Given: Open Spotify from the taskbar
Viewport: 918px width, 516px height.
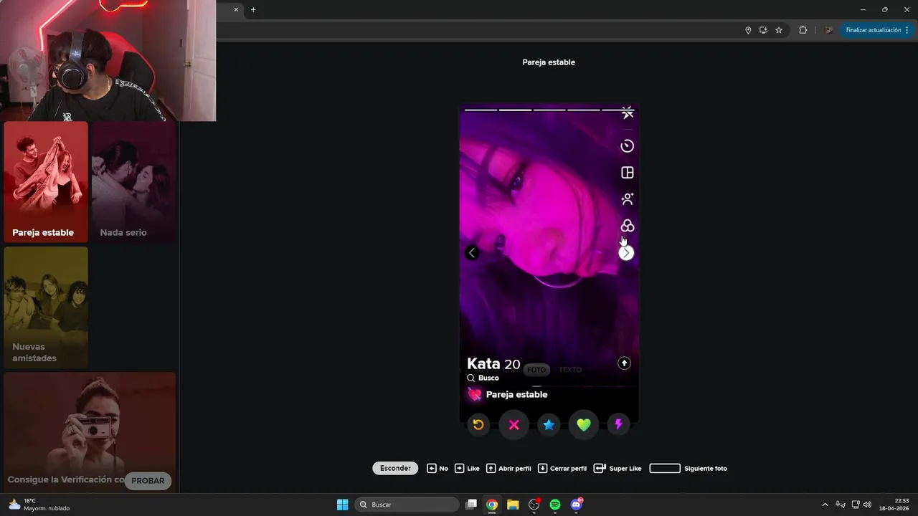Looking at the screenshot, I should coord(555,505).
